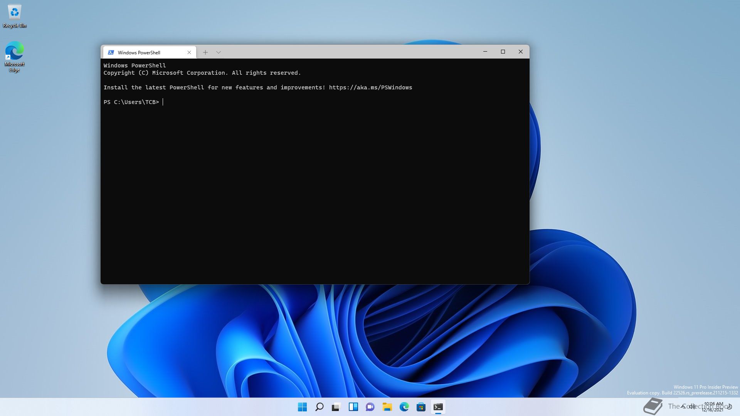
Task: Open the clock showing 10:06 AM
Action: pyautogui.click(x=713, y=407)
